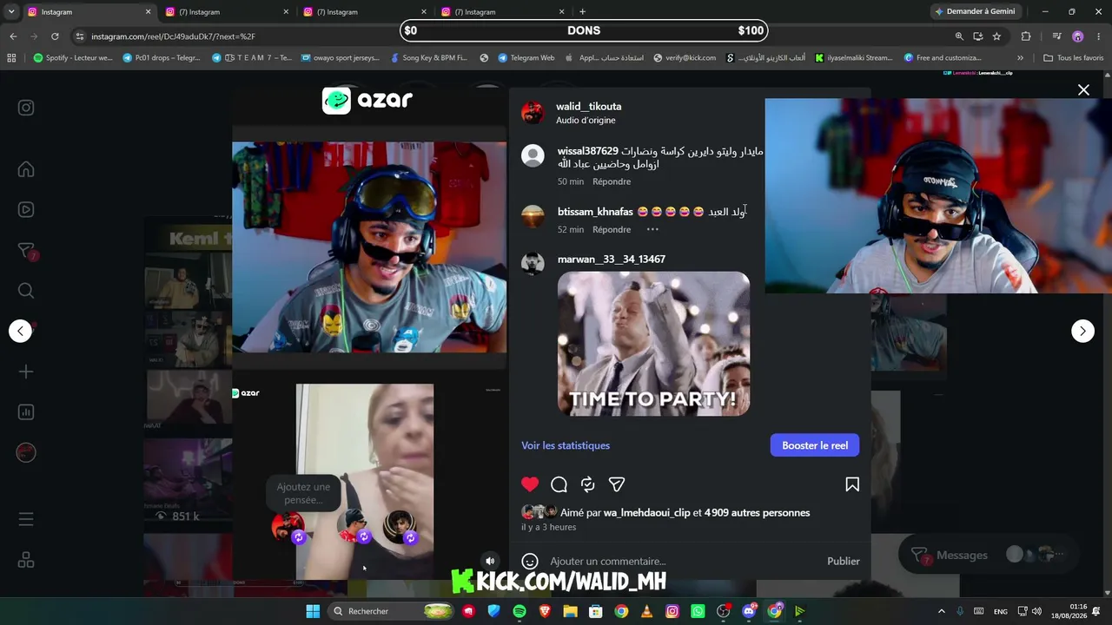Image resolution: width=1112 pixels, height=625 pixels.
Task: Reply to the btissam_khnafas comment
Action: (612, 229)
